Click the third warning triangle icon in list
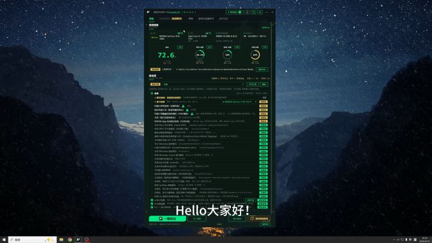Screen dimensions: 432x243 [x=192, y=113]
